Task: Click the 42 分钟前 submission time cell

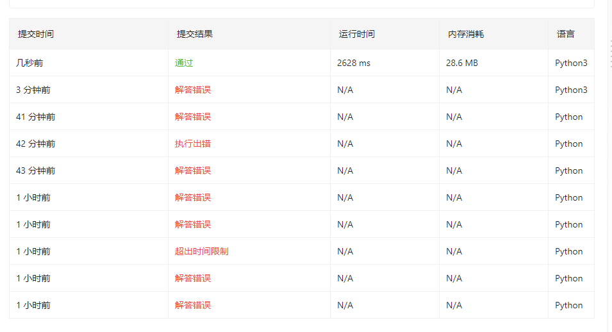Action: 36,144
